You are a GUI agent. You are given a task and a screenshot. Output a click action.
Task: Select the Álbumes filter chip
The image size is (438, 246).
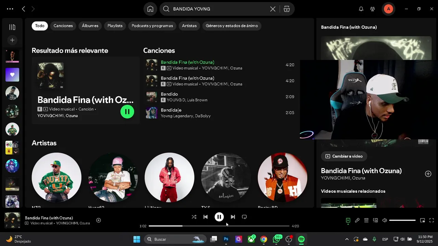tap(90, 26)
